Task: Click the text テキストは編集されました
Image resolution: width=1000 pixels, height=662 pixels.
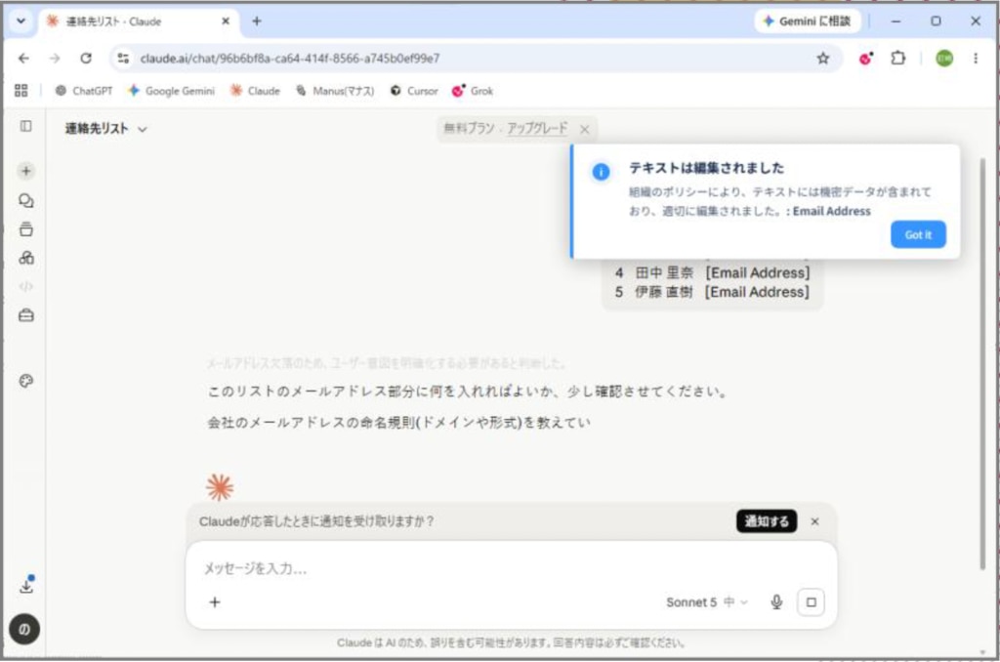Action: [x=707, y=168]
